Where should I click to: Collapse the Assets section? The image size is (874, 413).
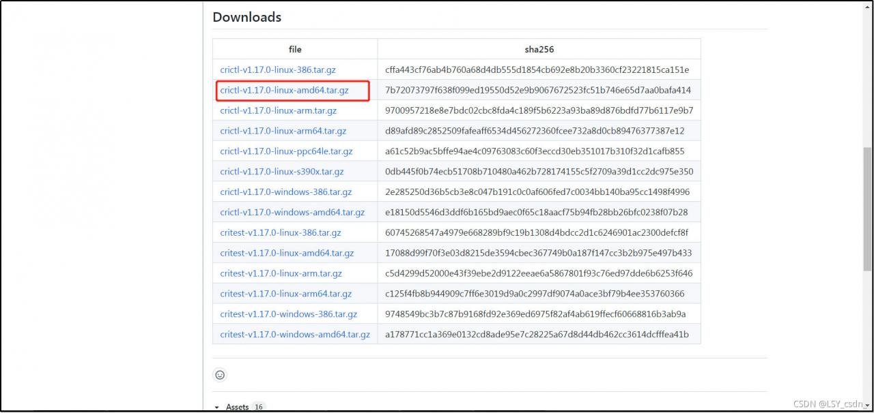coord(239,407)
